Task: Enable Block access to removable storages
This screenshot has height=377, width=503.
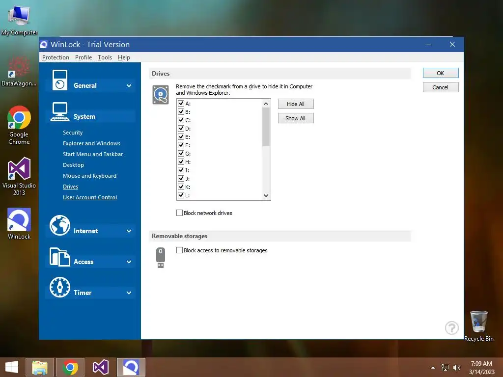Action: (x=180, y=250)
